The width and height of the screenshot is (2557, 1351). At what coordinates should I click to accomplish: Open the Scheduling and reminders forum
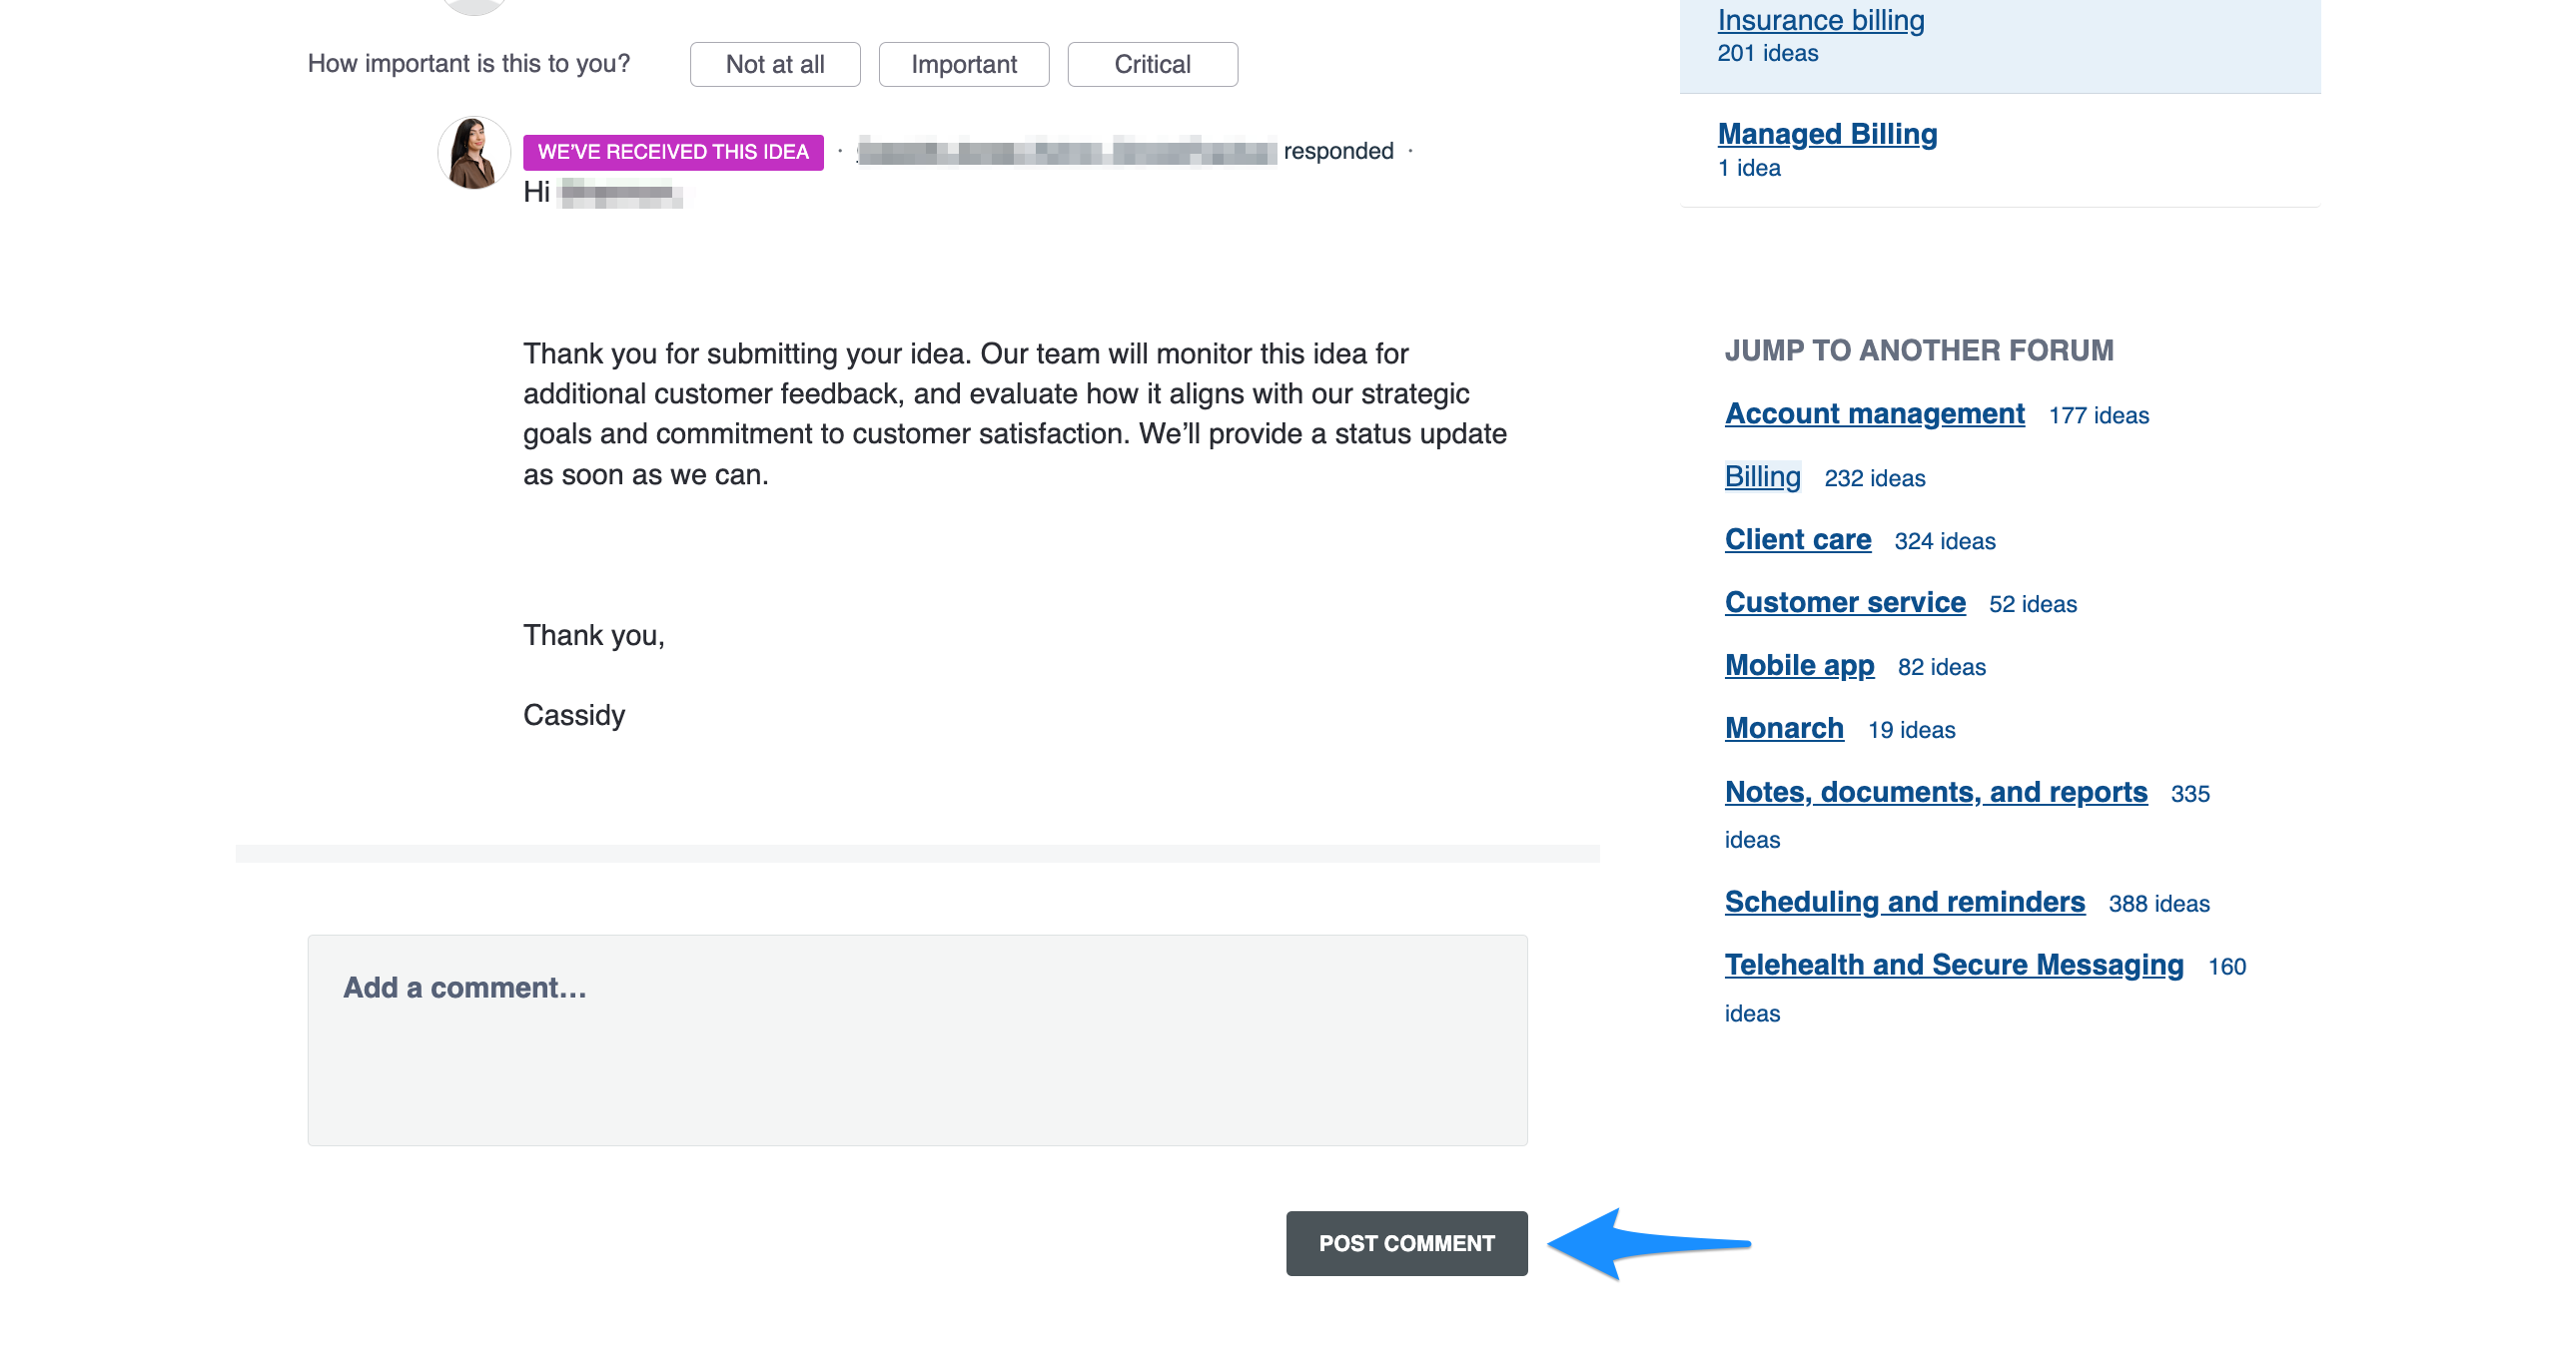(x=1905, y=902)
